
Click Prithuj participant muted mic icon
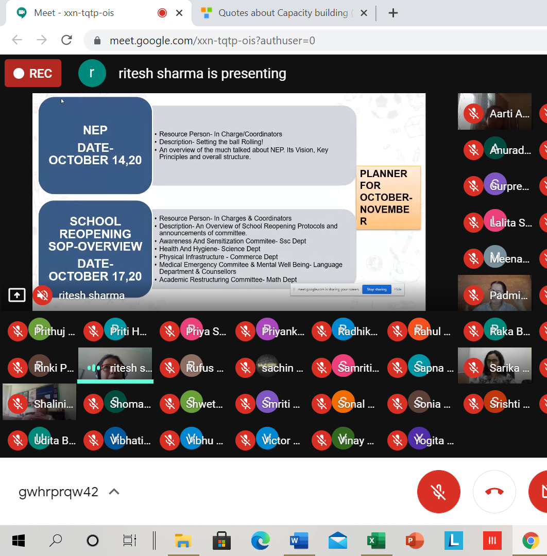tap(18, 332)
